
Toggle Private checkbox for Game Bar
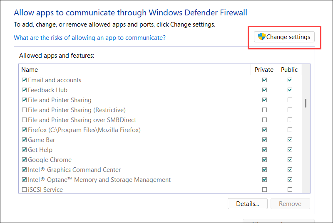click(x=264, y=140)
